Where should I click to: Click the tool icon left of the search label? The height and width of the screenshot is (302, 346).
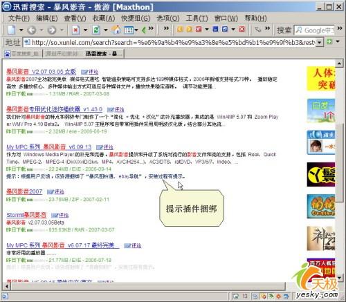257,30
